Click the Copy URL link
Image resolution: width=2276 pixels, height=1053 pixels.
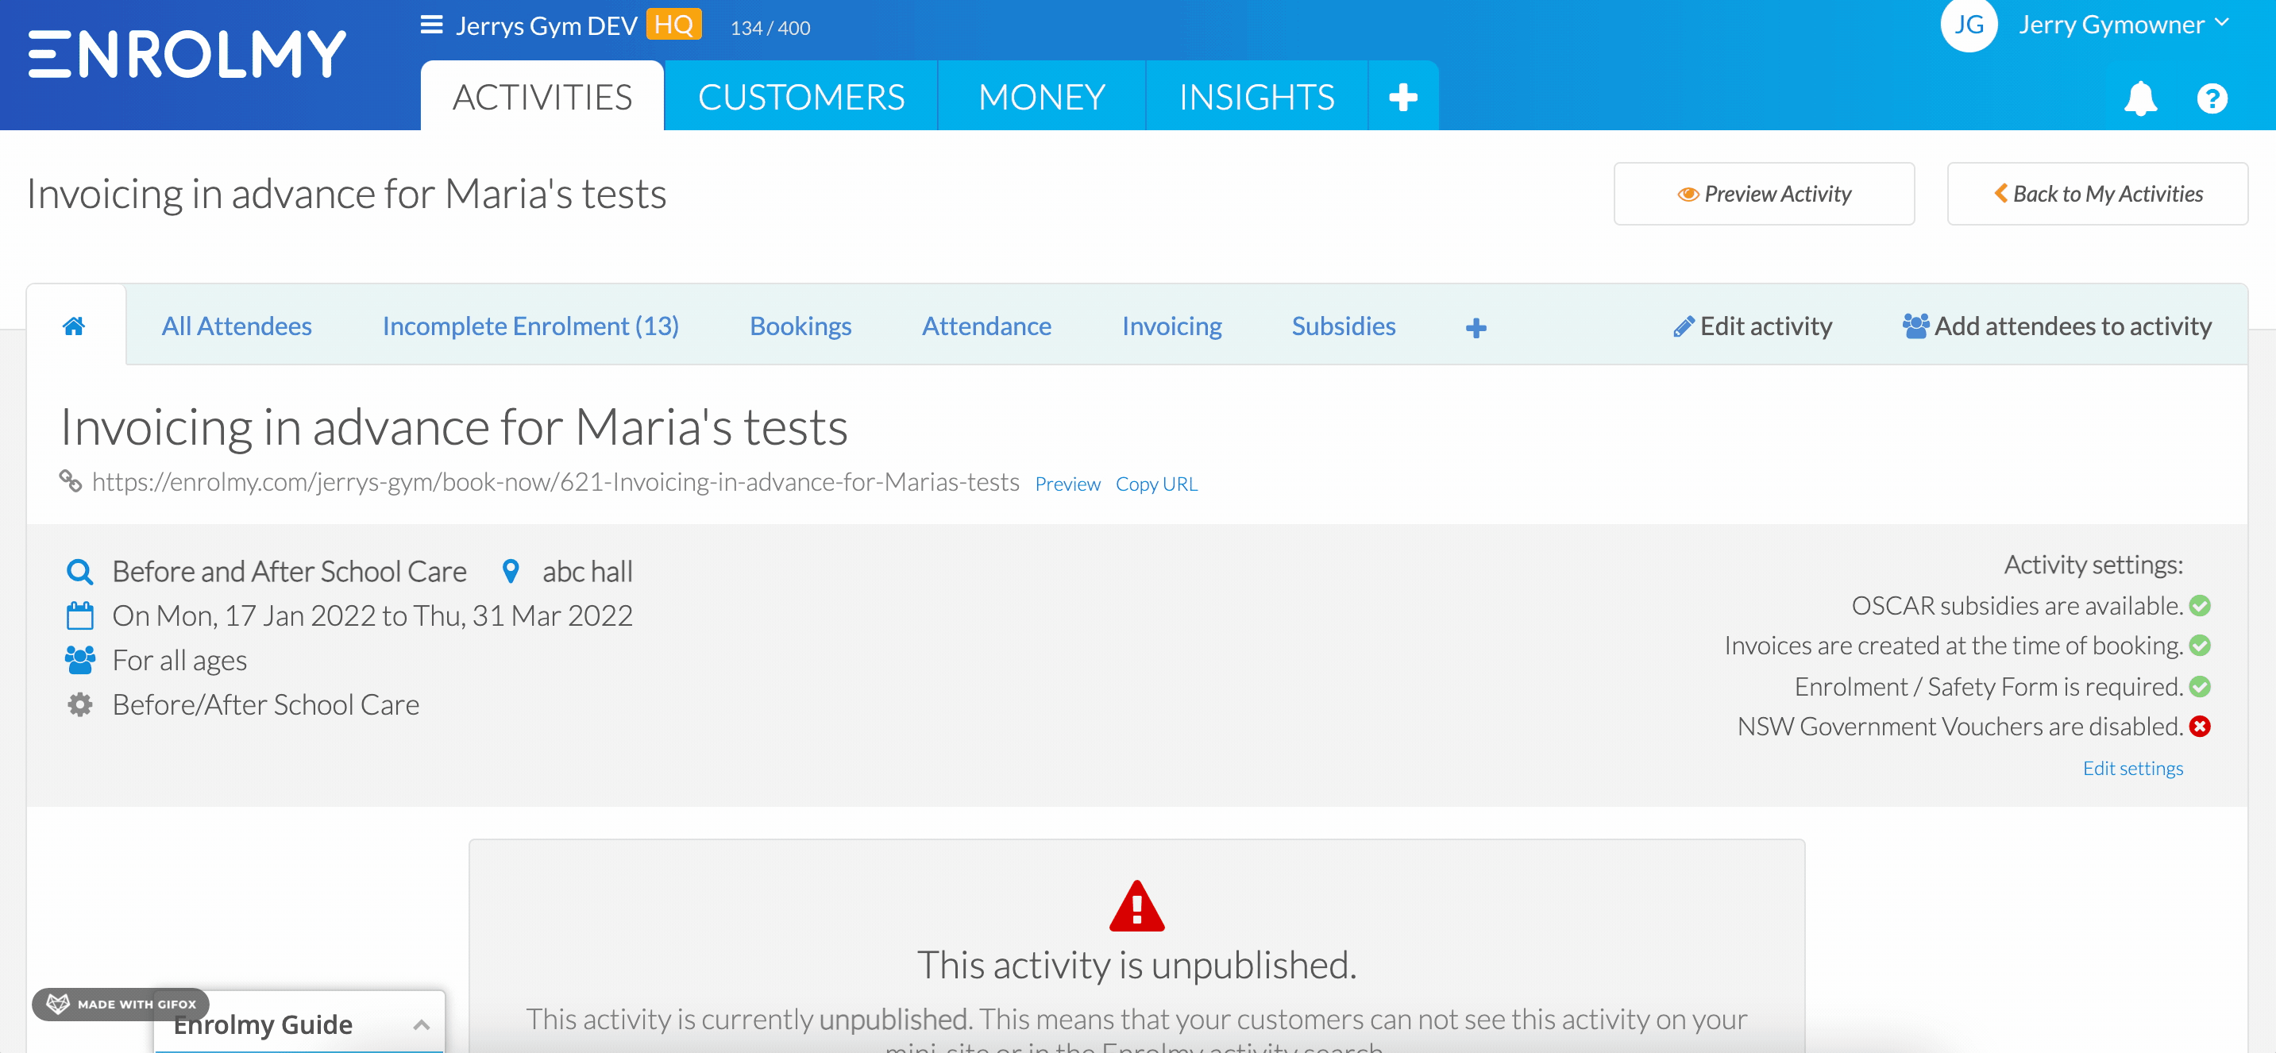pos(1155,484)
